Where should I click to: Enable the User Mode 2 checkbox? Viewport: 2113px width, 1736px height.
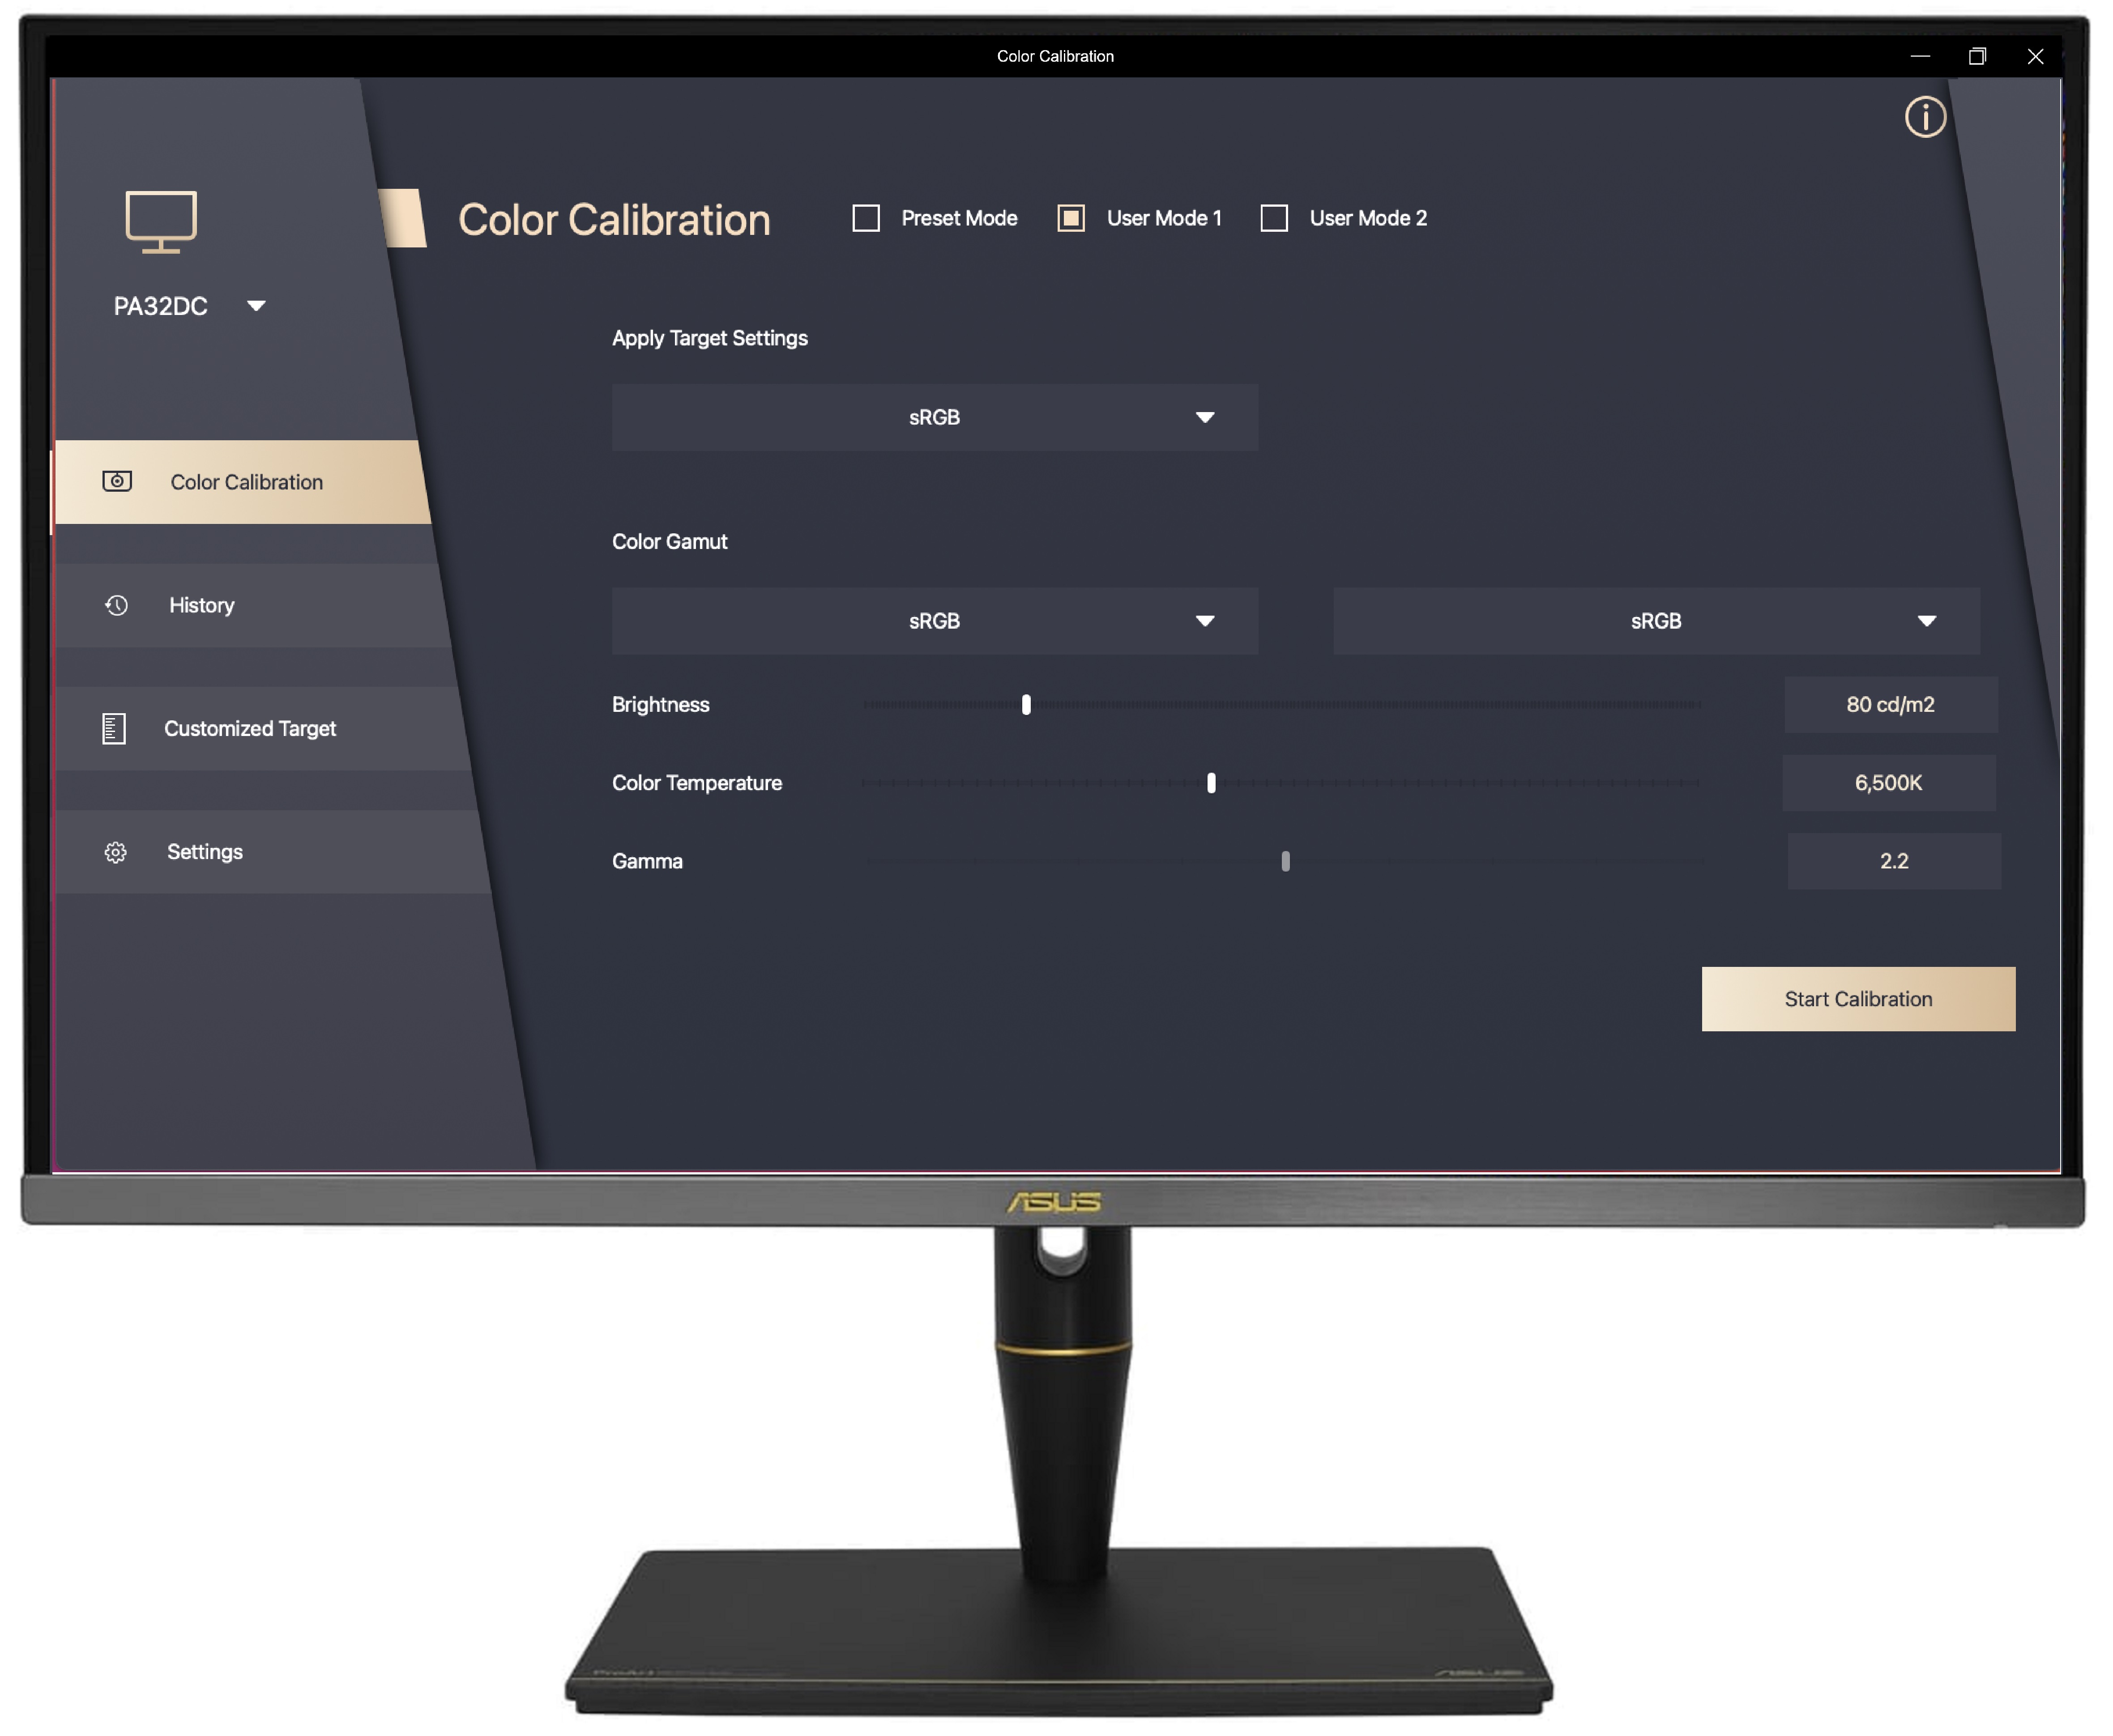[x=1276, y=217]
